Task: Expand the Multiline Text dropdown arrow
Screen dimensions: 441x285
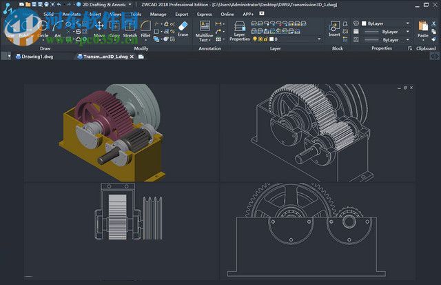Action: coord(209,40)
